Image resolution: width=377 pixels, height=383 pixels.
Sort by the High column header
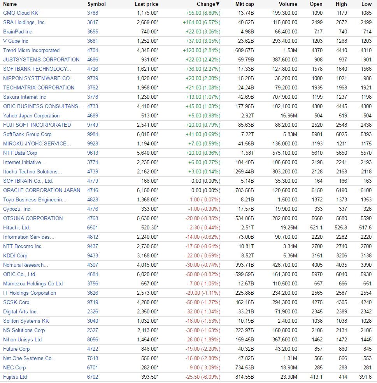point(341,4)
